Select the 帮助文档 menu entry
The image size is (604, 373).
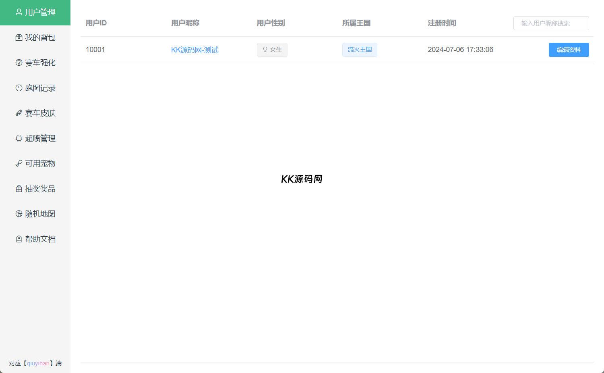[40, 239]
